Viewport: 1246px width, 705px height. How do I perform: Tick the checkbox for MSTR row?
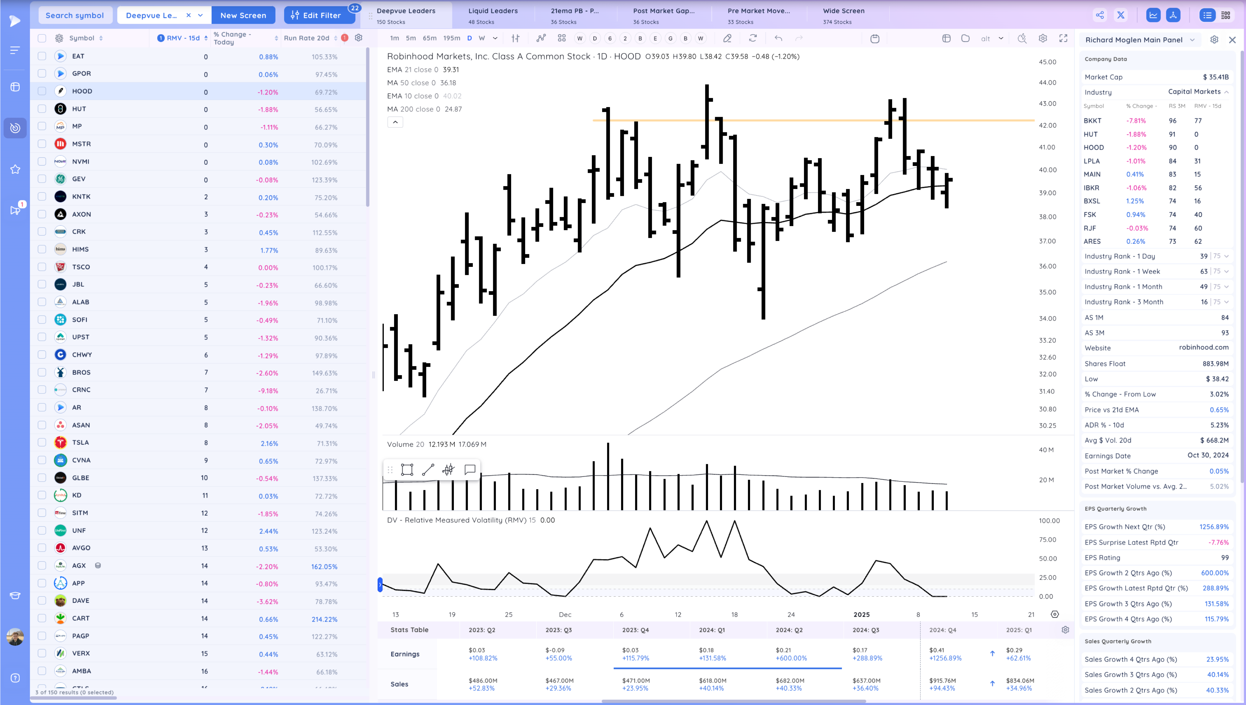[42, 144]
